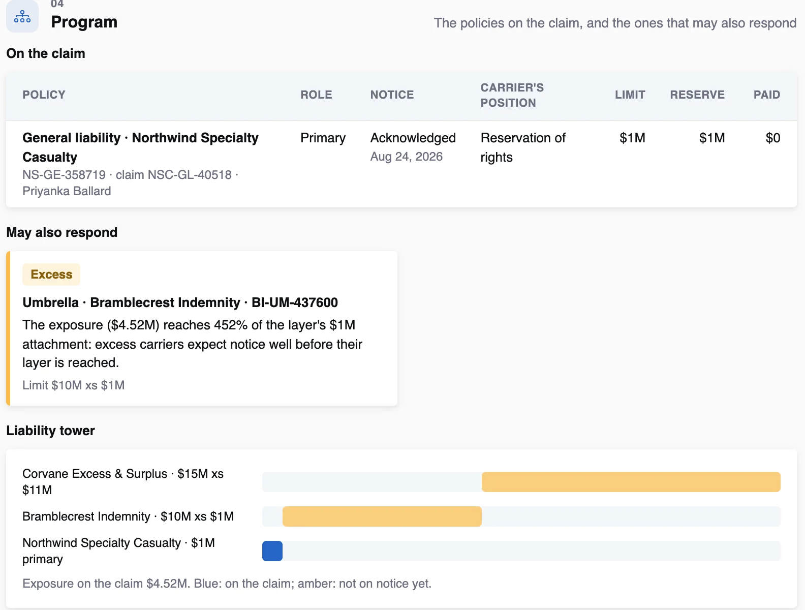
Task: Click the blue Northwind primary layer bar
Action: pos(272,551)
